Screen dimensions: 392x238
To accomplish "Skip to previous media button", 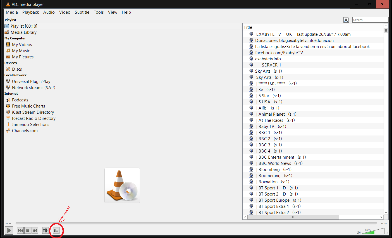I will click(20, 230).
